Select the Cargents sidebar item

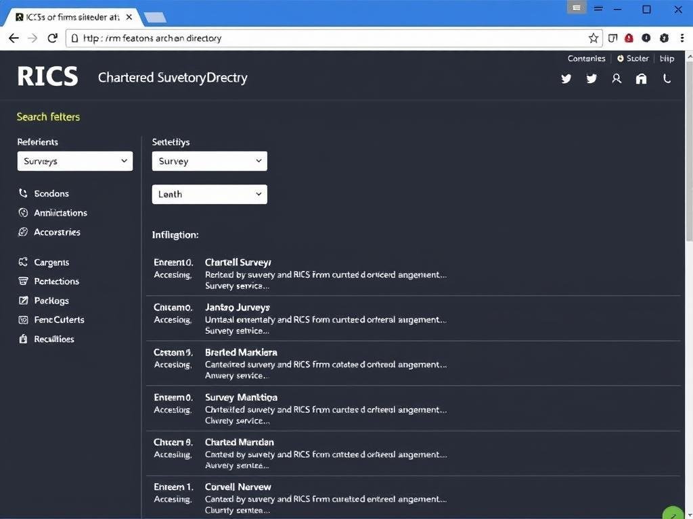coord(51,262)
